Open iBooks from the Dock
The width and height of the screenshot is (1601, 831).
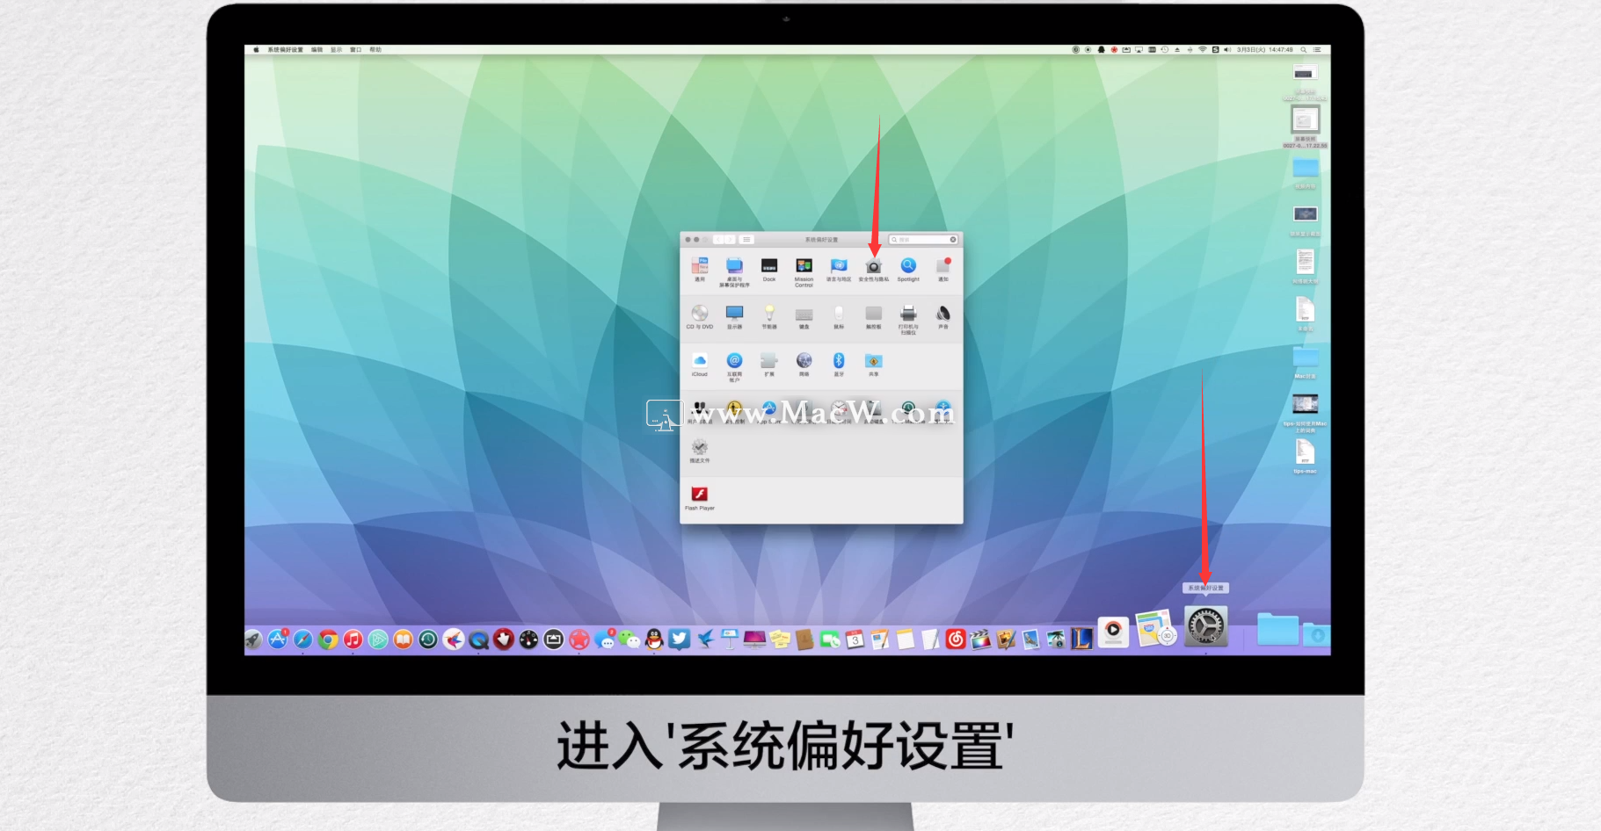(x=403, y=640)
